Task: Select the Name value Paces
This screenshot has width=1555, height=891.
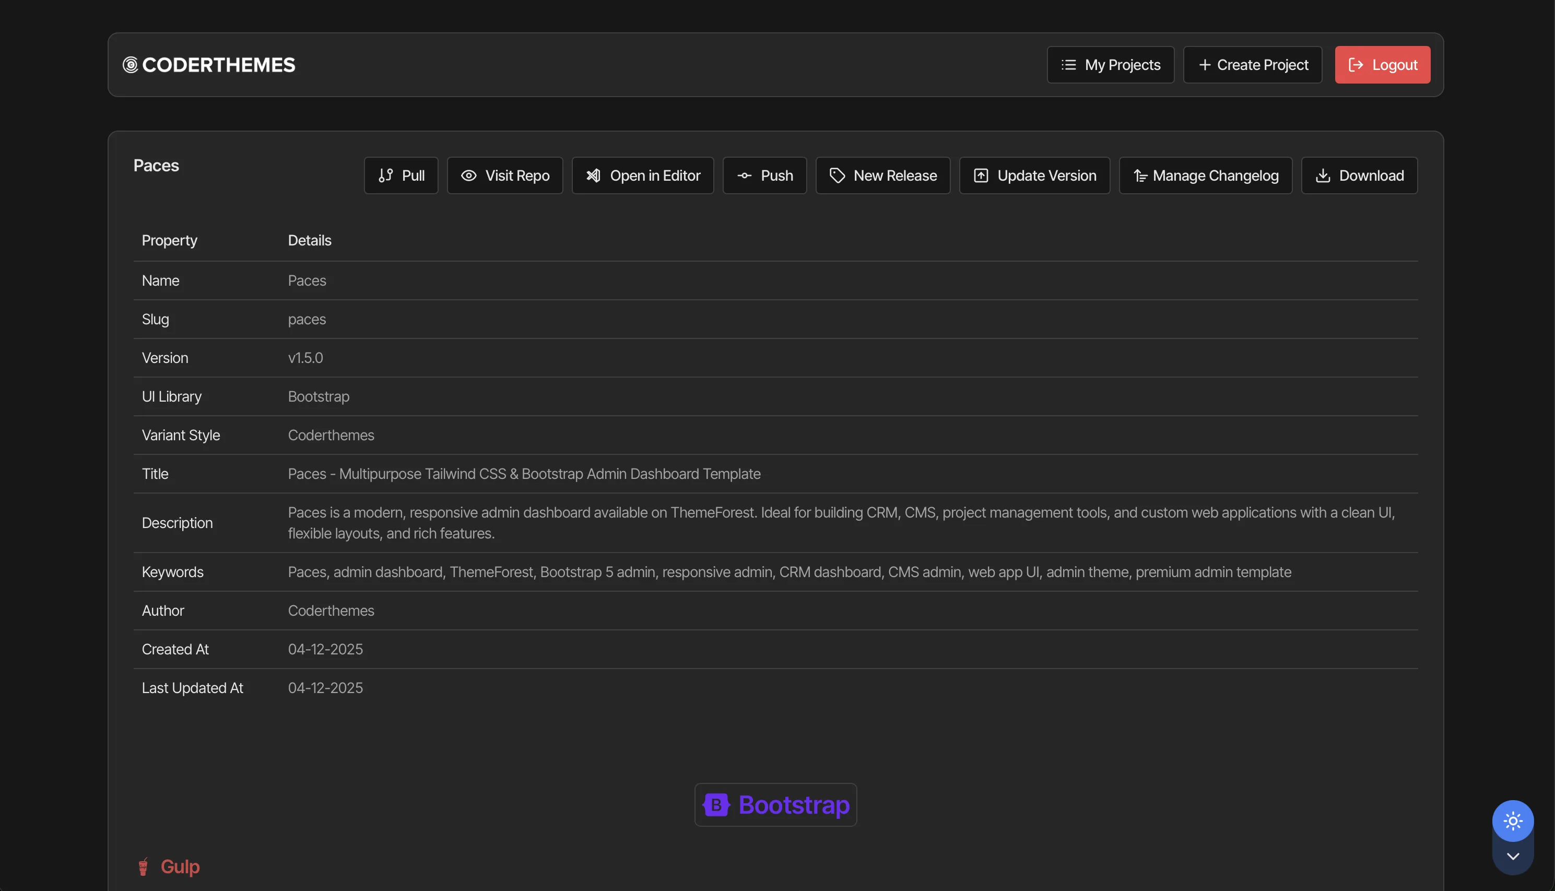Action: pos(307,281)
